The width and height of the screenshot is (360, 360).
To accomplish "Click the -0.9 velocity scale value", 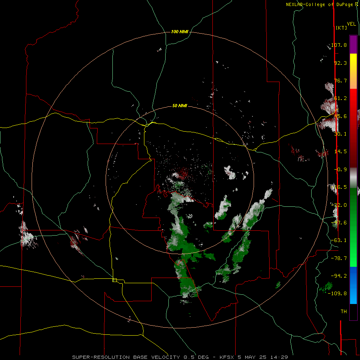I will 340,170.
